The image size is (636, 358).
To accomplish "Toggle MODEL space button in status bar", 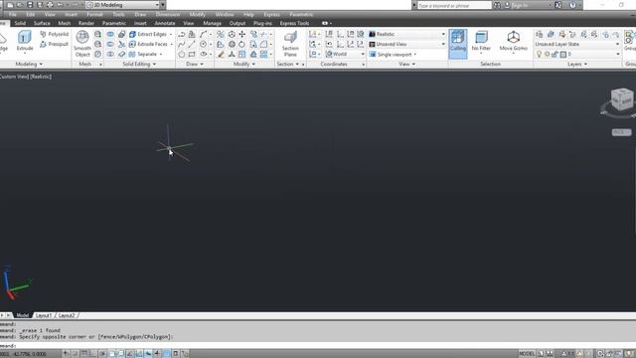I will tap(527, 354).
